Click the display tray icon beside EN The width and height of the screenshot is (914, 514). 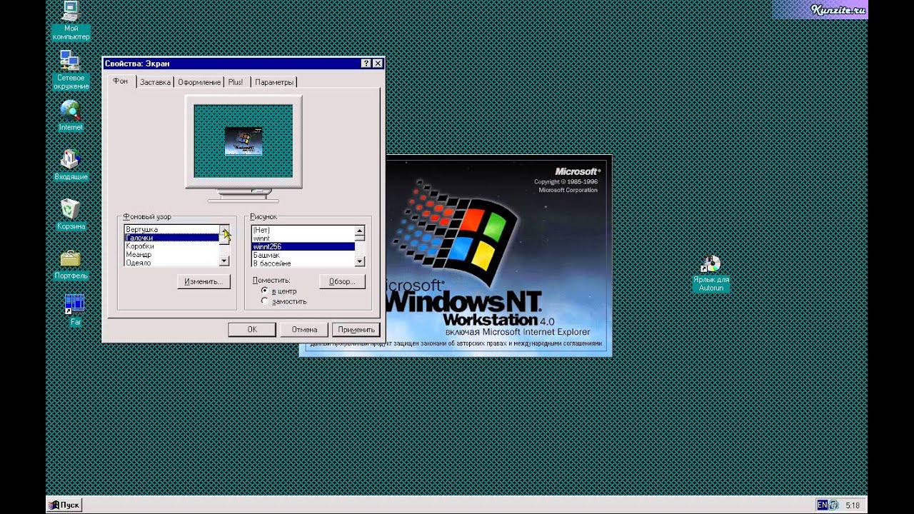[833, 505]
